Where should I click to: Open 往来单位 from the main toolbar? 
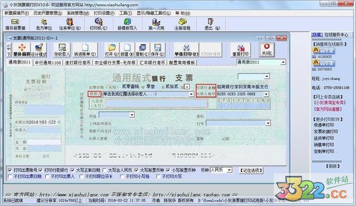[70, 25]
